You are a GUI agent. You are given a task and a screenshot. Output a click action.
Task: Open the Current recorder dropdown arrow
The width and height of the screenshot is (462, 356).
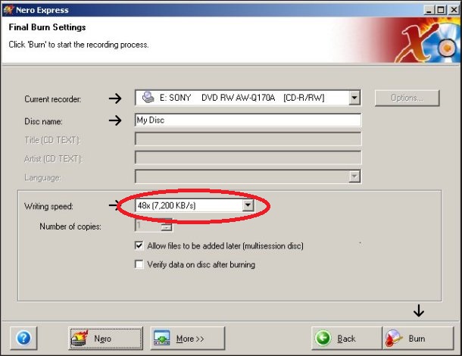[x=354, y=98]
